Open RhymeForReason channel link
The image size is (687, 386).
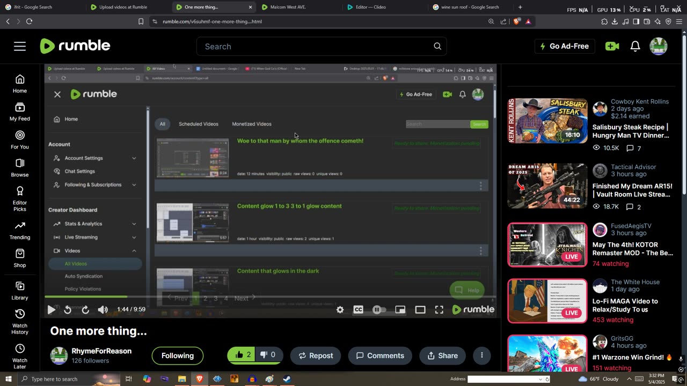101,351
